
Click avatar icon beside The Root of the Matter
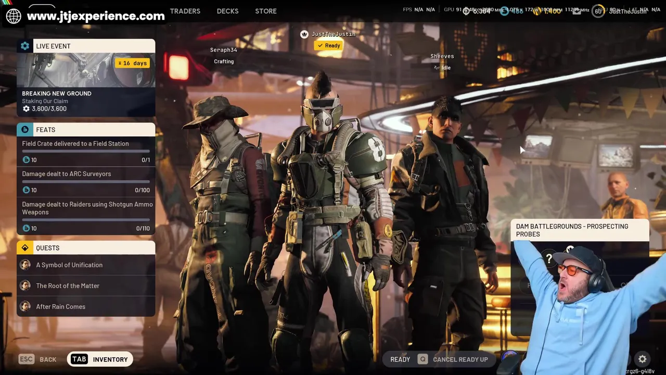coord(25,285)
